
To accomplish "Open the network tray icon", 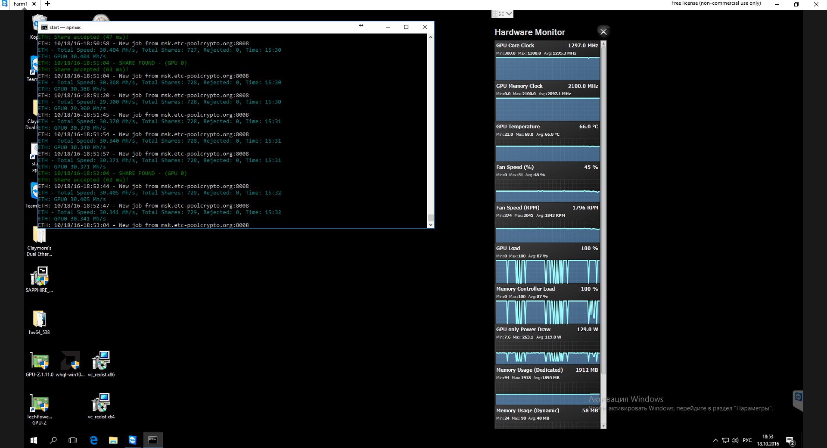I will point(725,440).
